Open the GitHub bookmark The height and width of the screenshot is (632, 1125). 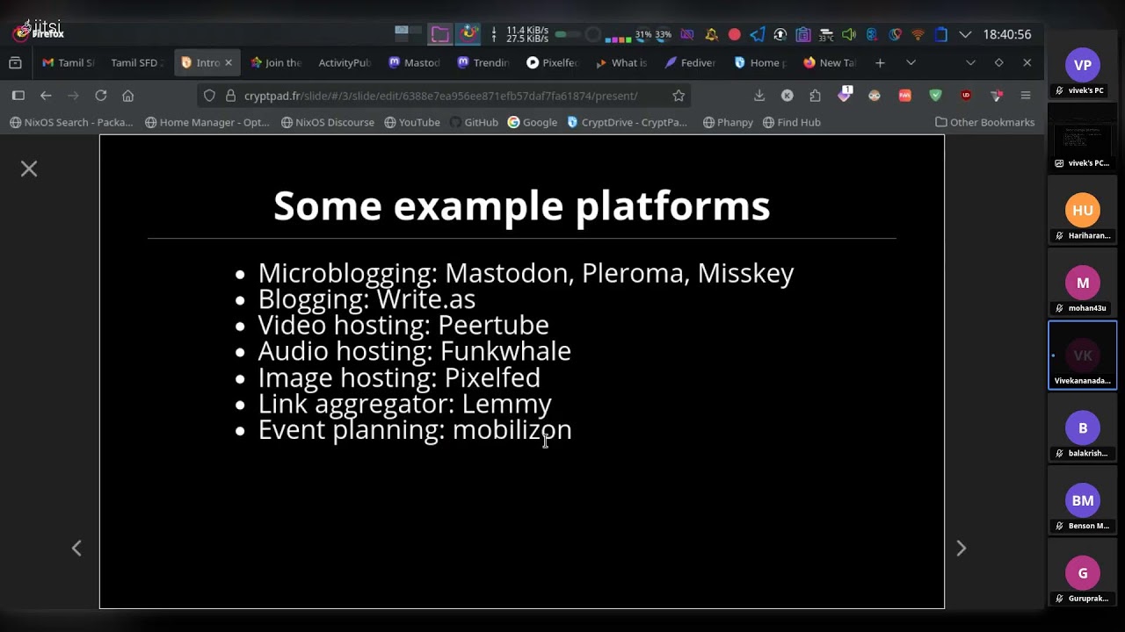(473, 122)
